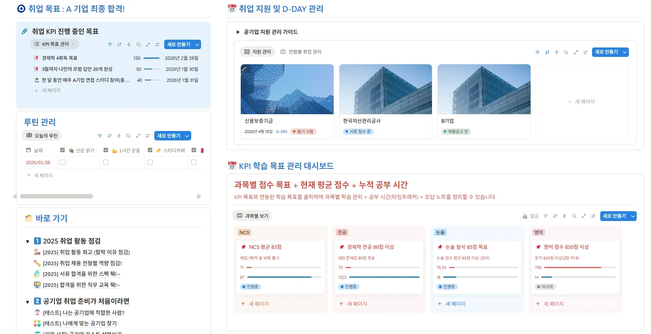Click filter icon in 지원 관리 toolbar

[537, 52]
